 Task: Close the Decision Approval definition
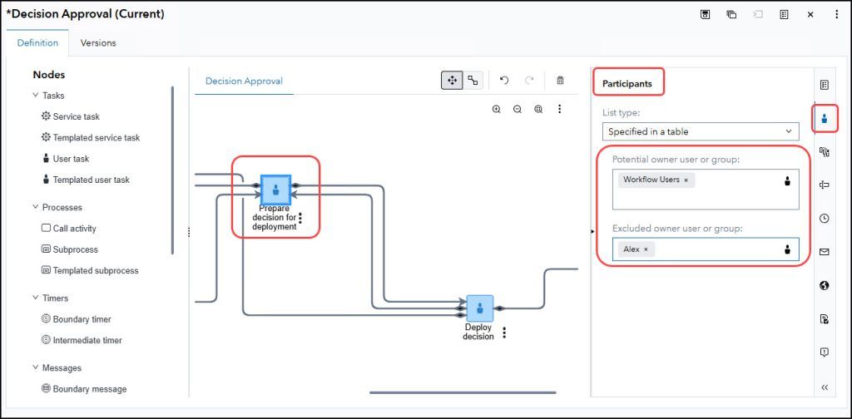(x=810, y=15)
